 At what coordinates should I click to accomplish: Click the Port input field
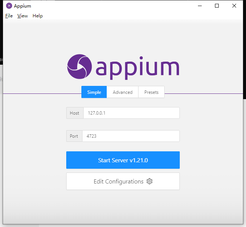pos(131,136)
